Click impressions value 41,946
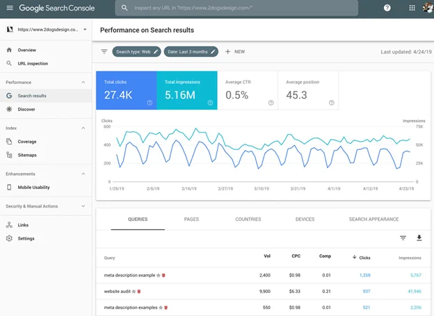 tap(415, 292)
